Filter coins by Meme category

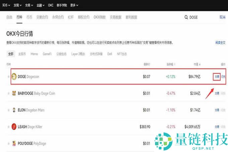click(x=34, y=54)
